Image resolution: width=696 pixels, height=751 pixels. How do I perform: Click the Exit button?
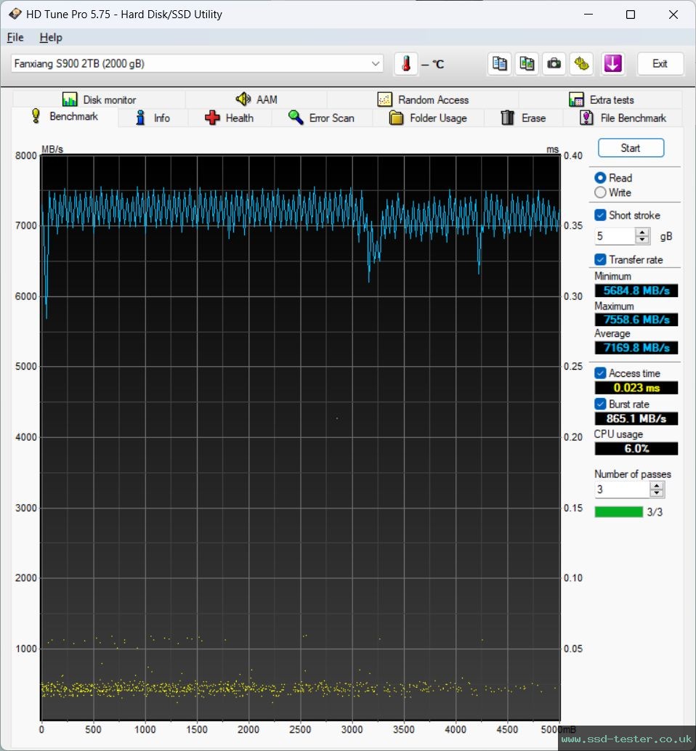pos(660,64)
